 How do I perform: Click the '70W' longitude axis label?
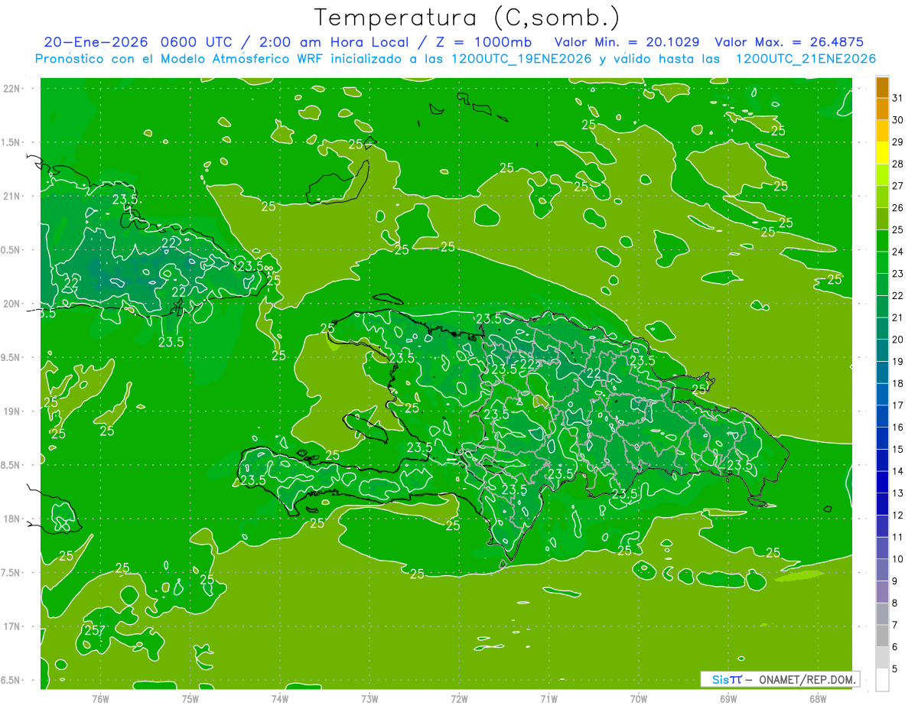pos(639,699)
